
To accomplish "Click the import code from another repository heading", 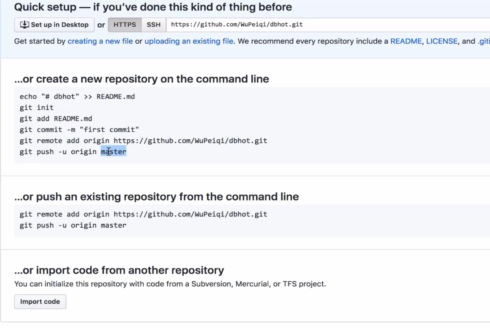I will click(119, 270).
